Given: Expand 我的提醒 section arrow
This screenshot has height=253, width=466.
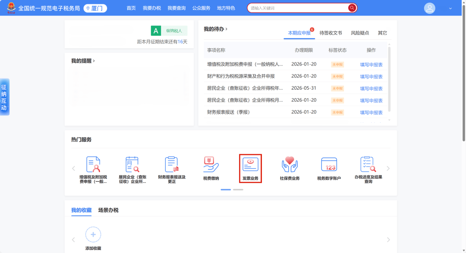Looking at the screenshot, I should coord(94,61).
